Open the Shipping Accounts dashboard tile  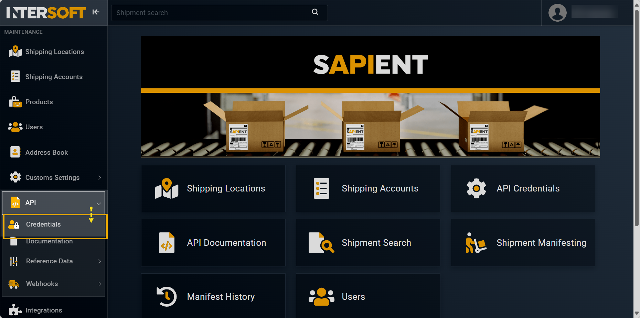point(368,188)
